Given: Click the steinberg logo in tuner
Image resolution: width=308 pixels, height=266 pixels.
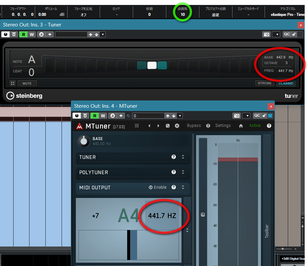Looking at the screenshot, I should [x=25, y=95].
